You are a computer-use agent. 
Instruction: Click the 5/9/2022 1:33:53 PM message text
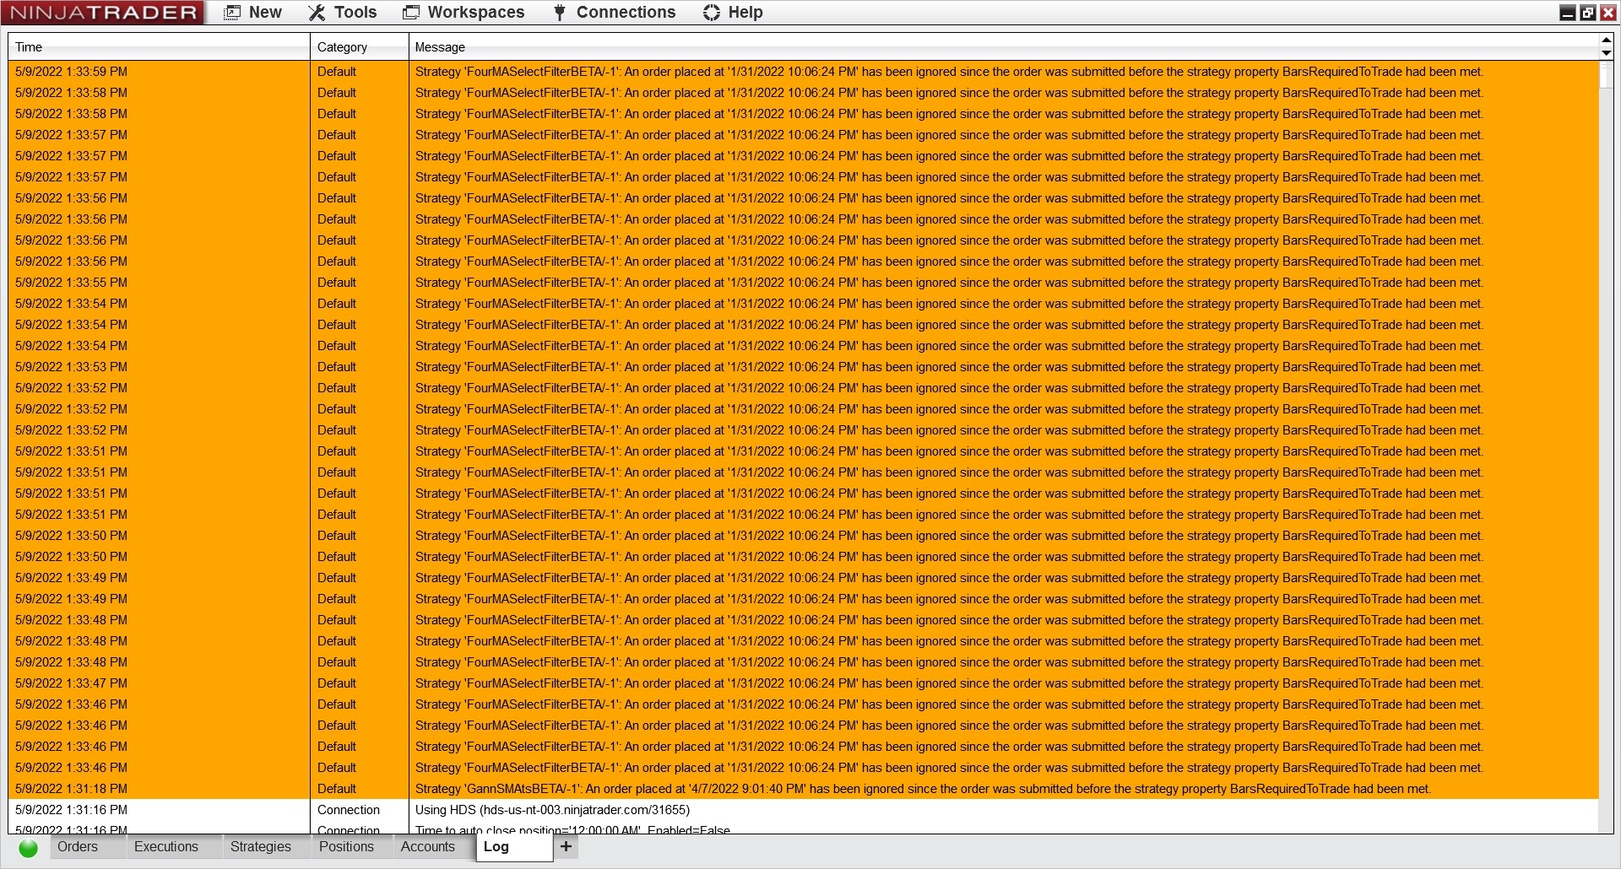point(949,367)
